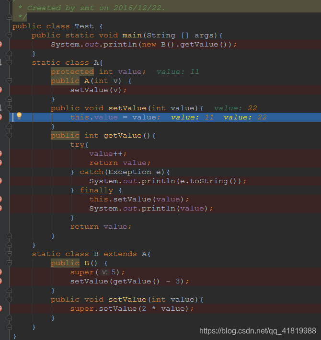Click 'setValue' in class A method declaration
The width and height of the screenshot is (321, 340).
[127, 108]
